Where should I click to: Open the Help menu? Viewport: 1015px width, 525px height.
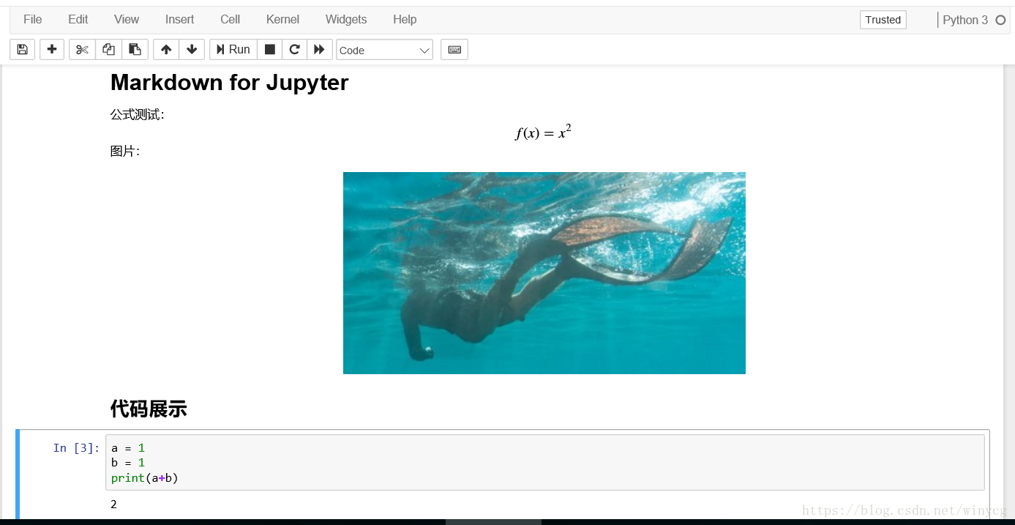405,20
